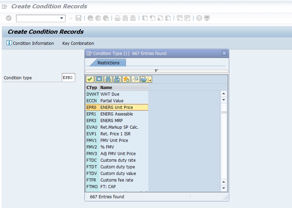Click the Print icon in popup toolbar
The image size is (292, 208).
144,79
